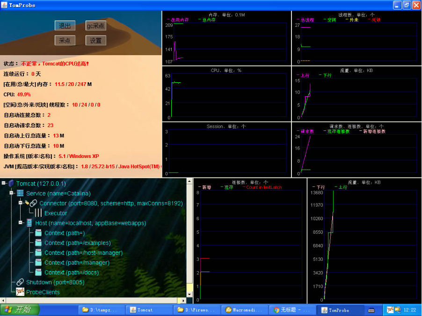Click the 现存连接数 legend label
Screen dimensions: 422x316
click(x=338, y=131)
